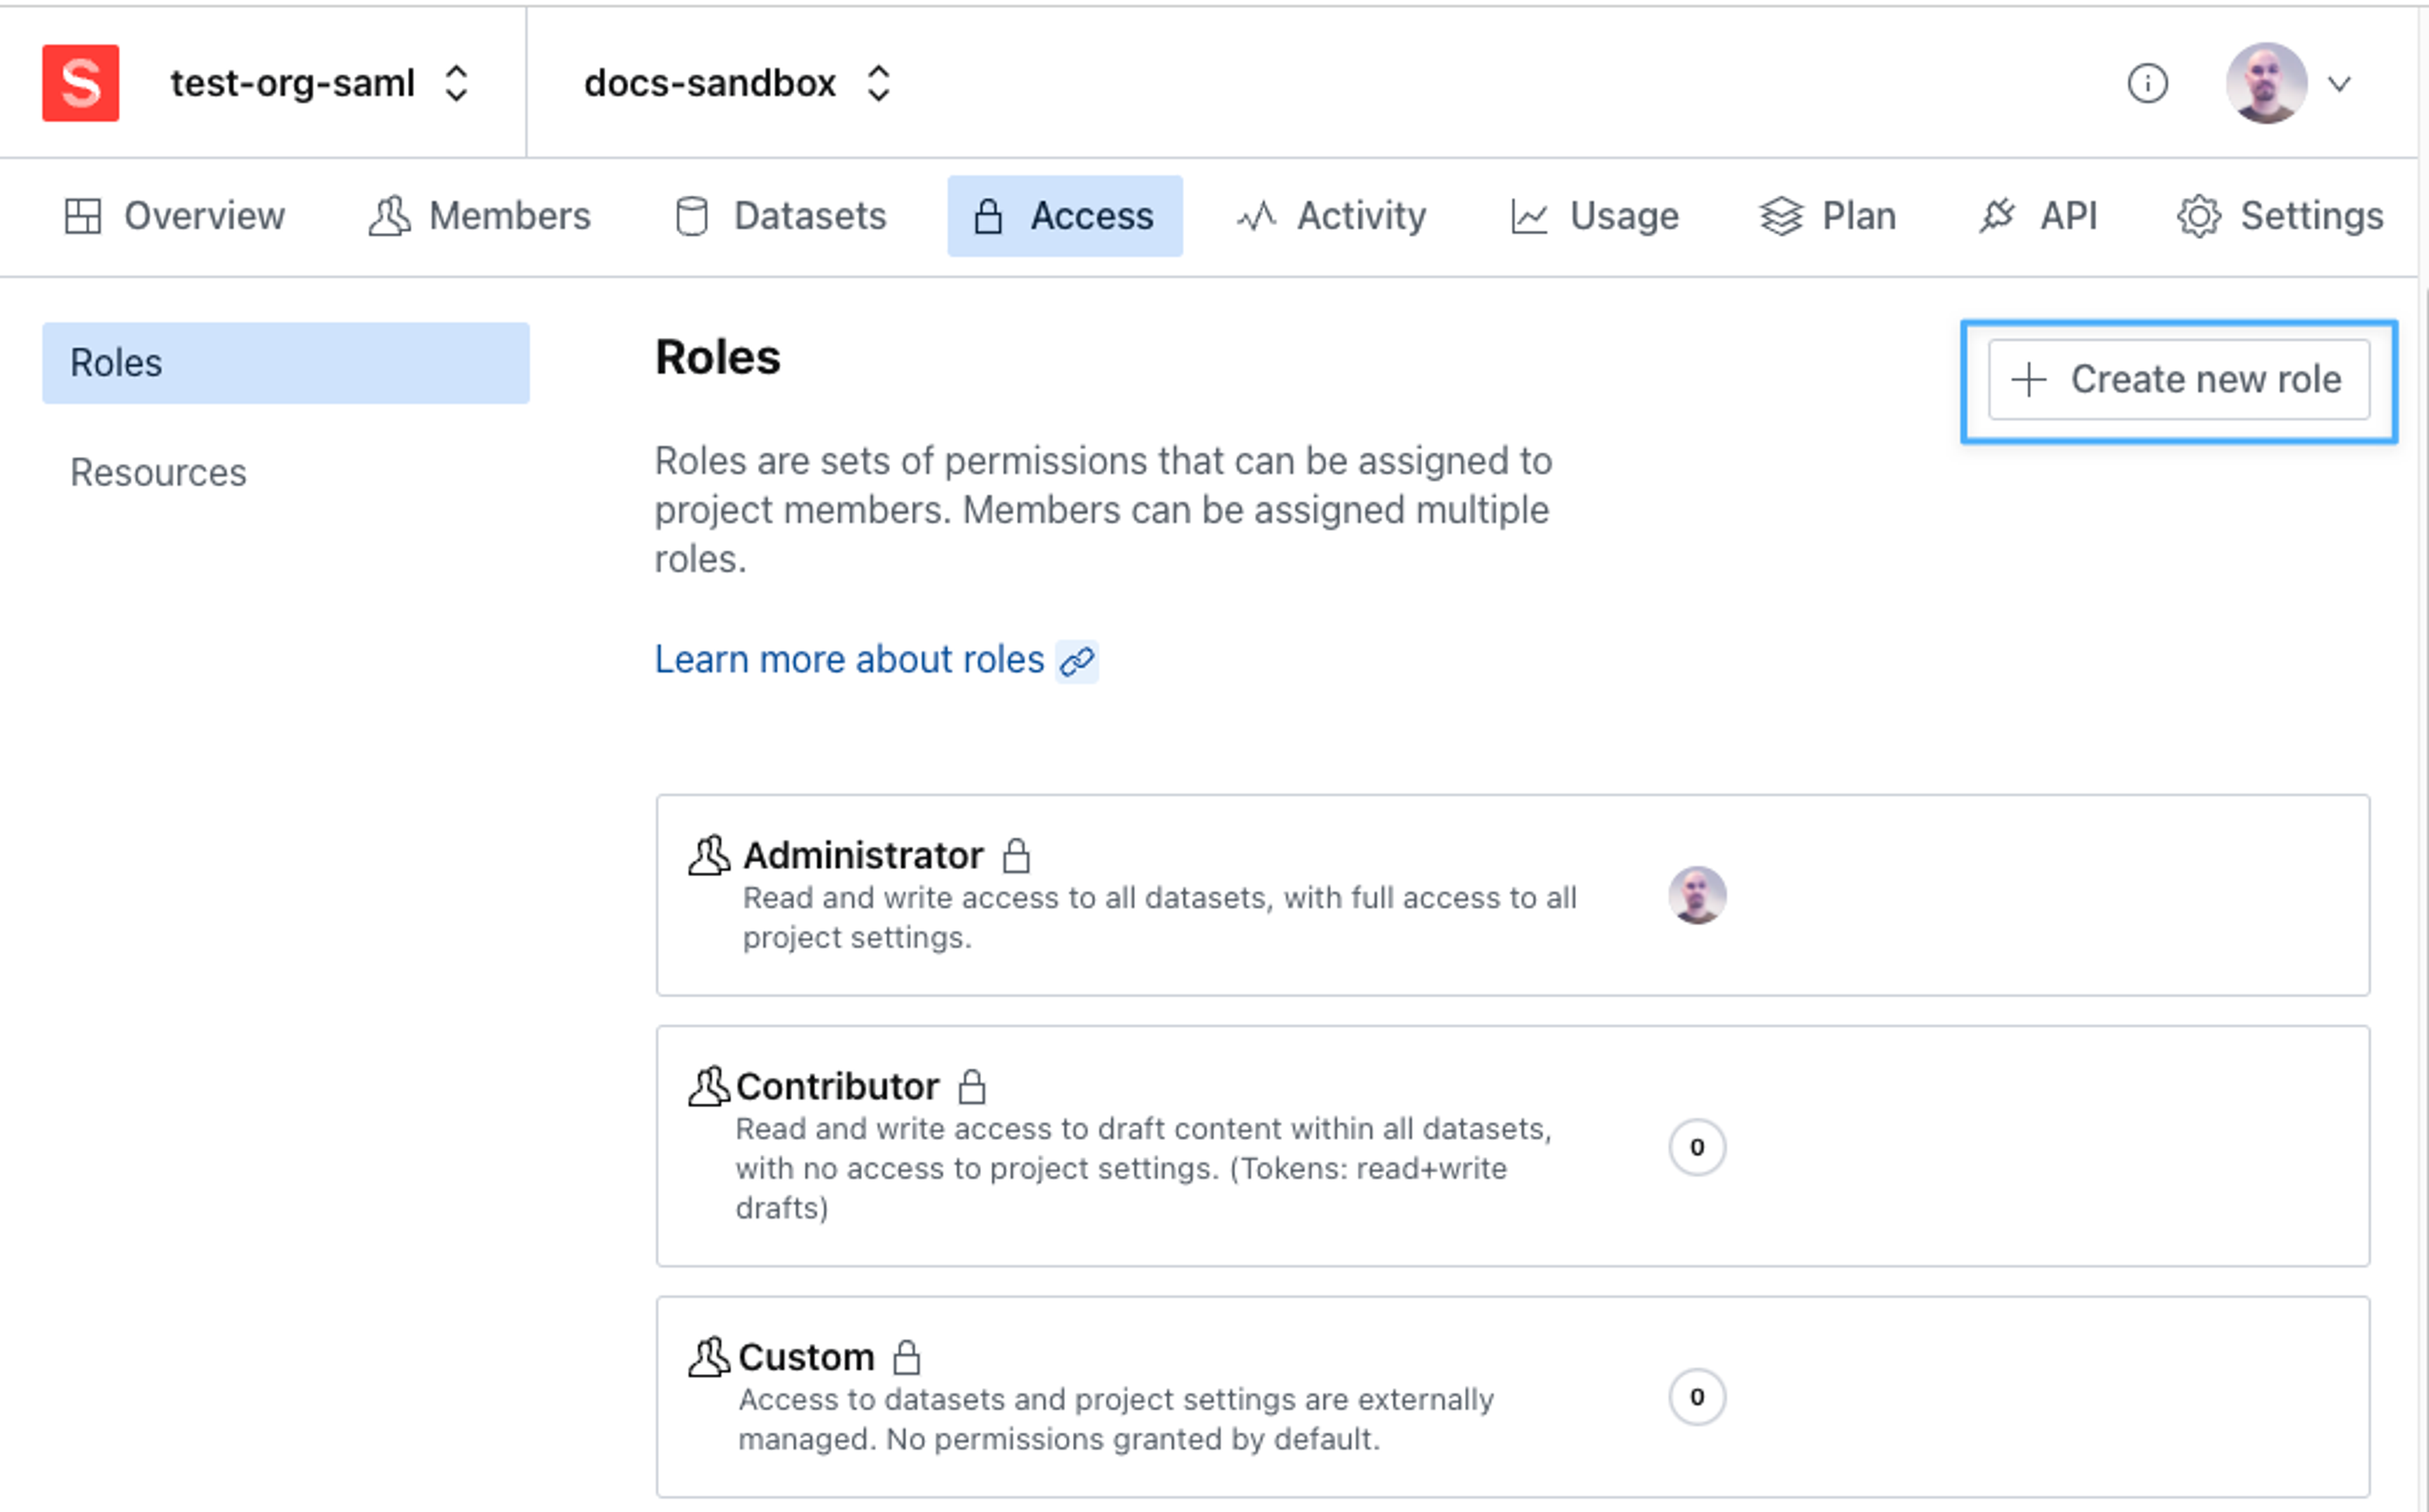Click the Administrator role lock icon
This screenshot has width=2429, height=1512.
pos(1017,856)
